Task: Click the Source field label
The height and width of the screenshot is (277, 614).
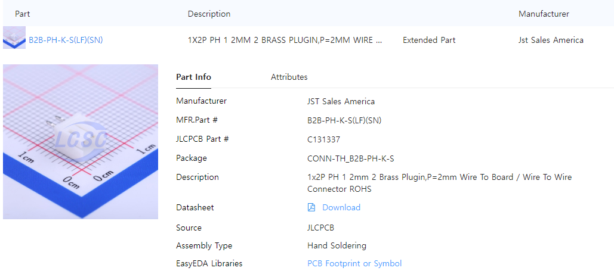Action: click(189, 228)
